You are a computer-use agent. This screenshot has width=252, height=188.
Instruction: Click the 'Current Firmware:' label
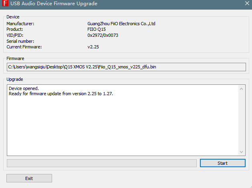coord(24,47)
